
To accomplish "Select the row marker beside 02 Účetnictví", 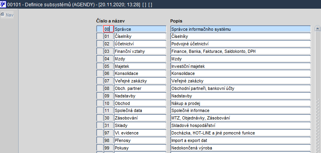I will coord(100,44).
